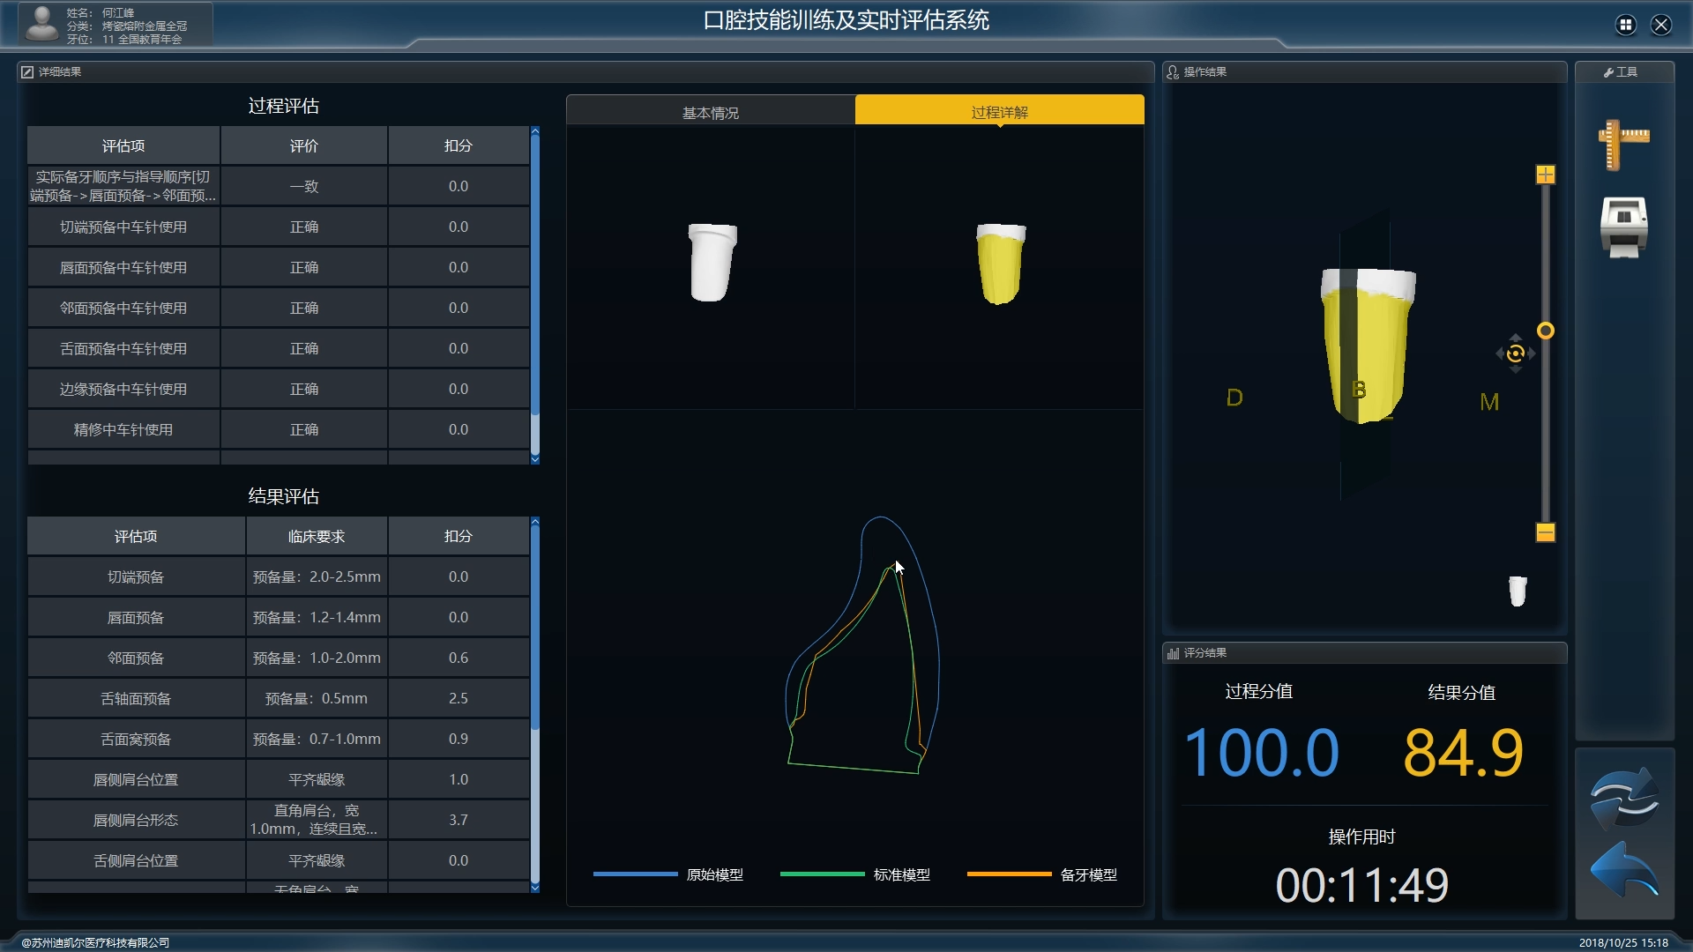Click the user avatar icon
Image resolution: width=1693 pixels, height=952 pixels.
(41, 24)
